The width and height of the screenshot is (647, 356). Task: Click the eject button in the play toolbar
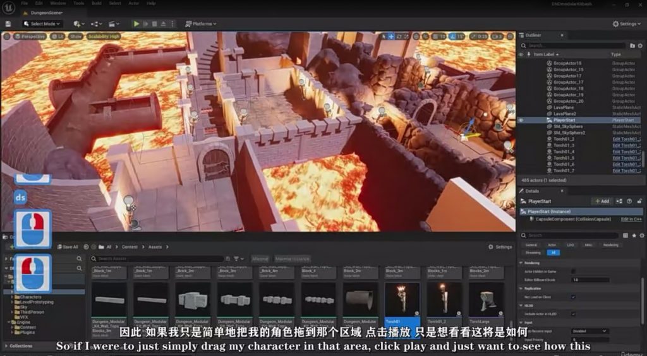(164, 24)
